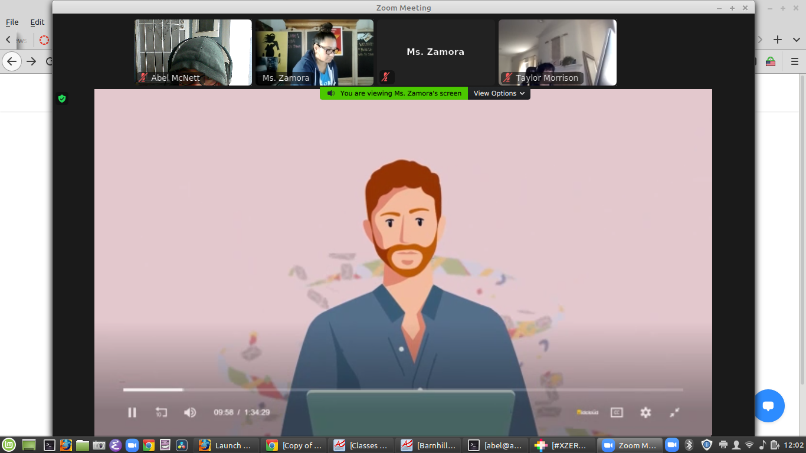Rewind the video 10 seconds
The image size is (806, 453).
161,412
